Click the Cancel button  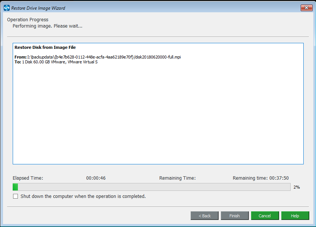click(265, 216)
